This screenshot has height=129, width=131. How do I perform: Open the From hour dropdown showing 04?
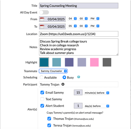coord(72,19)
